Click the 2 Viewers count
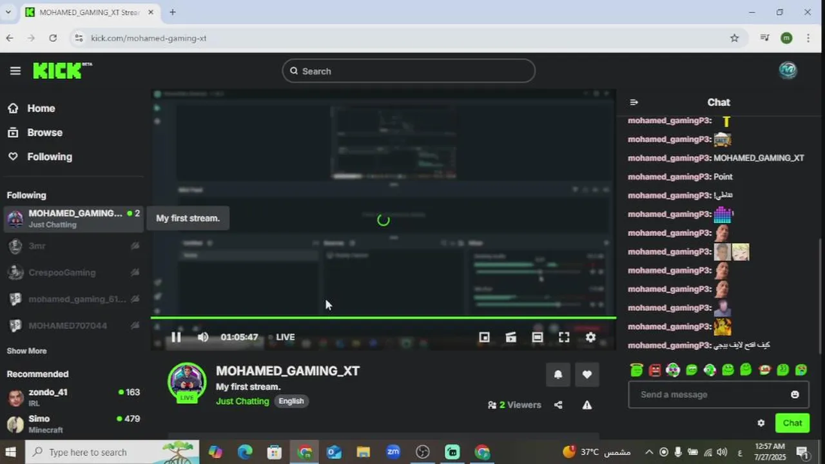825x464 pixels. pyautogui.click(x=514, y=405)
